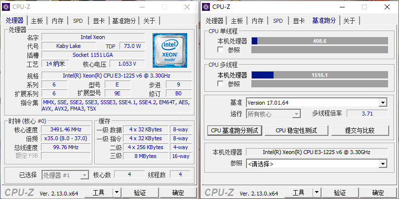This screenshot has height=199, width=399.
Task: Click the Intel Xeon Inside logo image
Action: tap(170, 50)
